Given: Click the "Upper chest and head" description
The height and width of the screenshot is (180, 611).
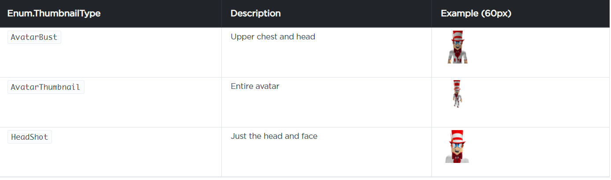Looking at the screenshot, I should pyautogui.click(x=273, y=37).
